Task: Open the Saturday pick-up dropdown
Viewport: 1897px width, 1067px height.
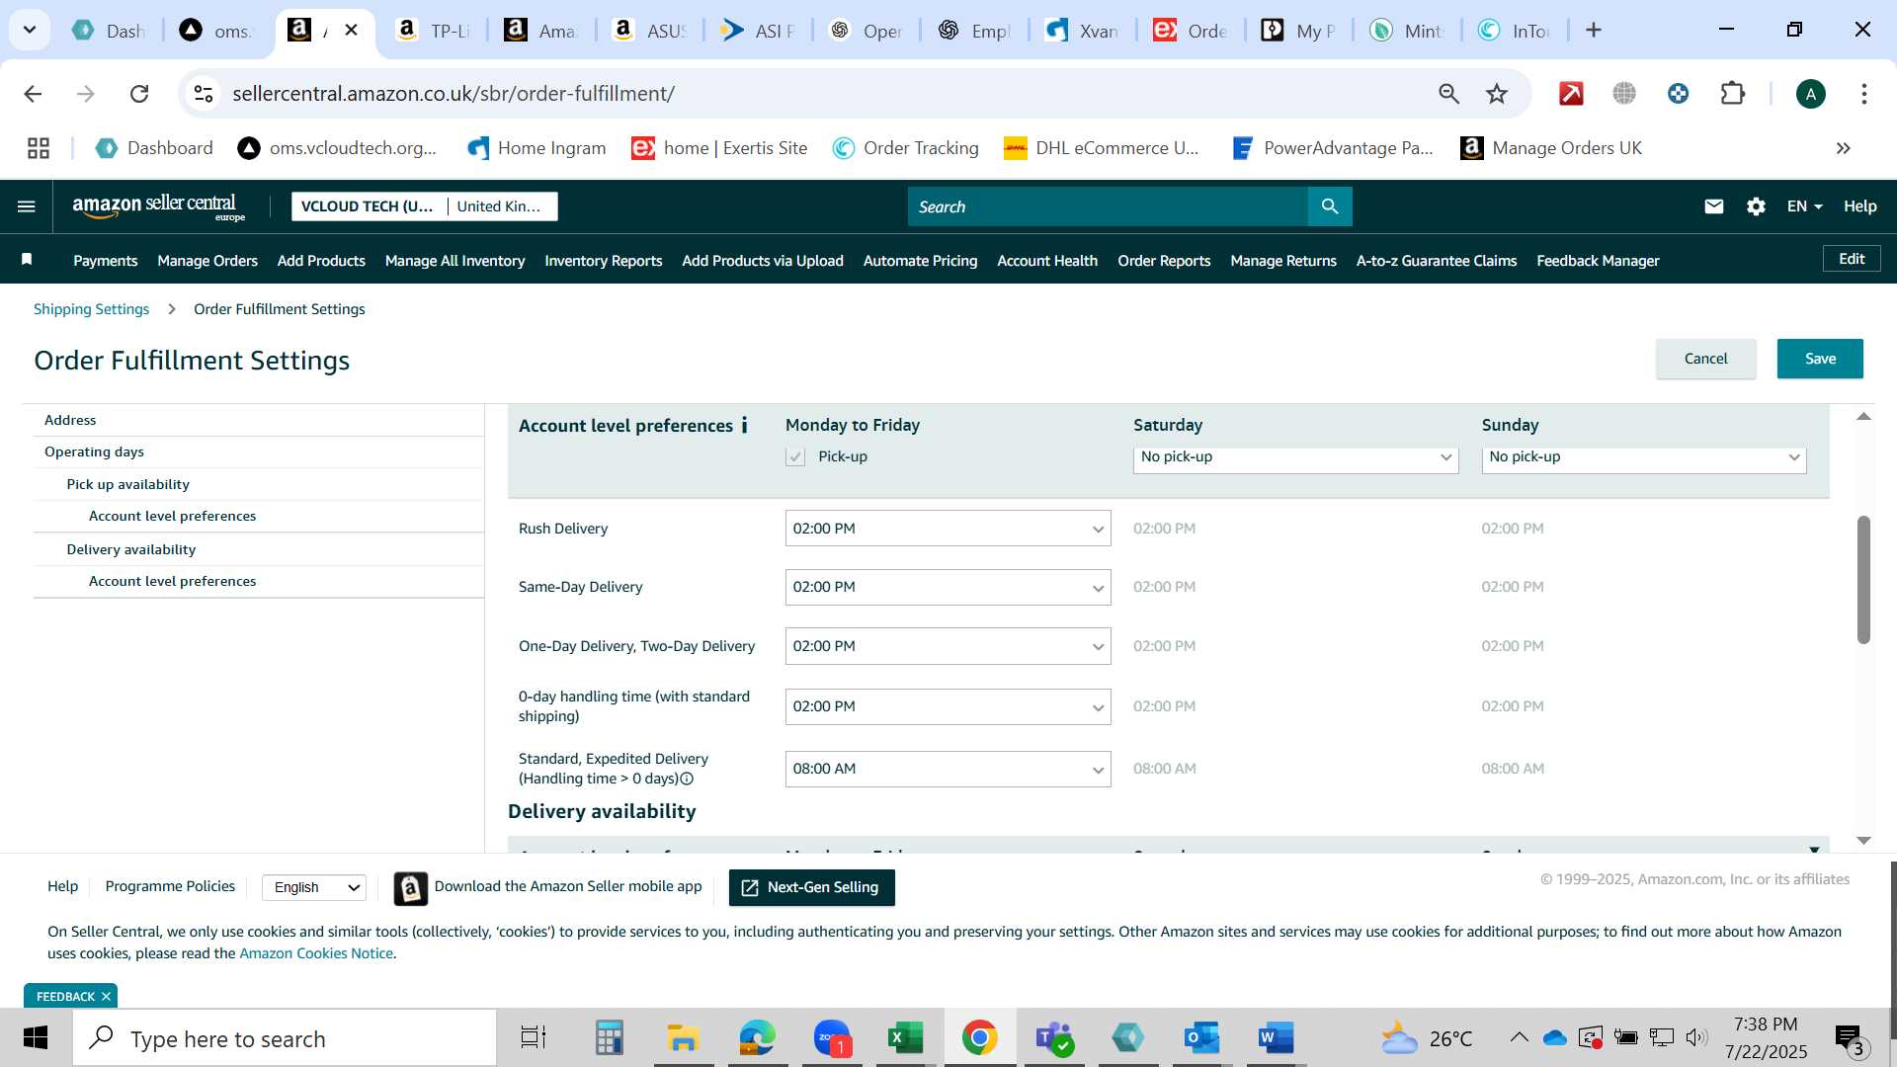Action: 1295,457
